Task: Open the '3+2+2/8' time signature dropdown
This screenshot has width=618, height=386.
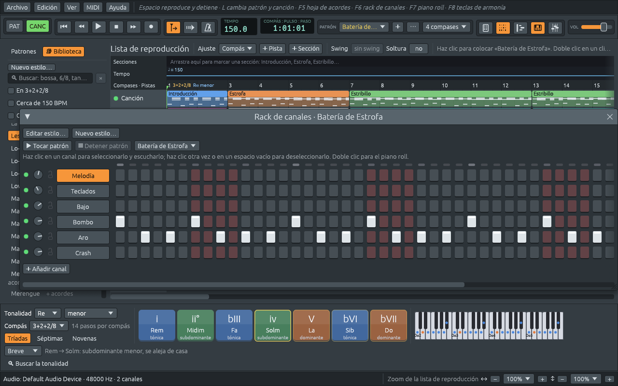Action: (x=49, y=326)
